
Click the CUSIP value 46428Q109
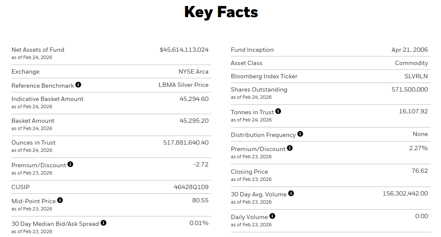click(x=191, y=187)
